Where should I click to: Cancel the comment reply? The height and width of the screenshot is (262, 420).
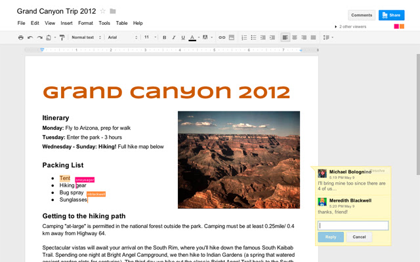pyautogui.click(x=359, y=237)
